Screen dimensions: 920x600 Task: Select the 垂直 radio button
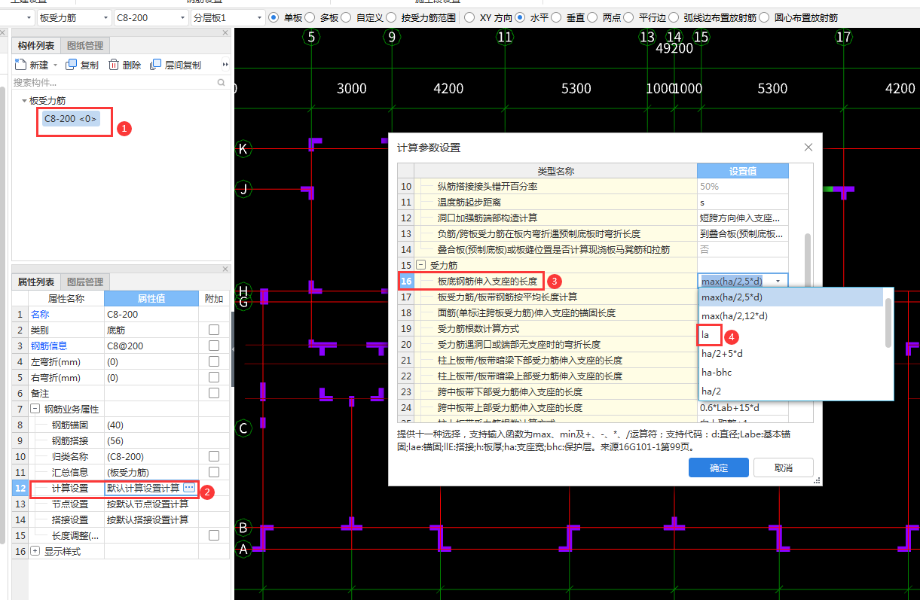[556, 17]
